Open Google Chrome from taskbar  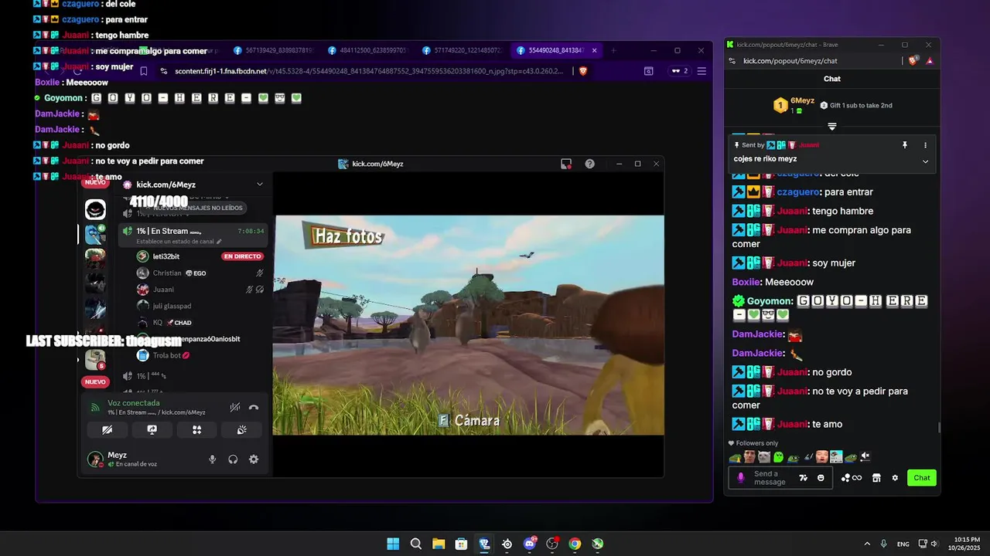click(575, 544)
